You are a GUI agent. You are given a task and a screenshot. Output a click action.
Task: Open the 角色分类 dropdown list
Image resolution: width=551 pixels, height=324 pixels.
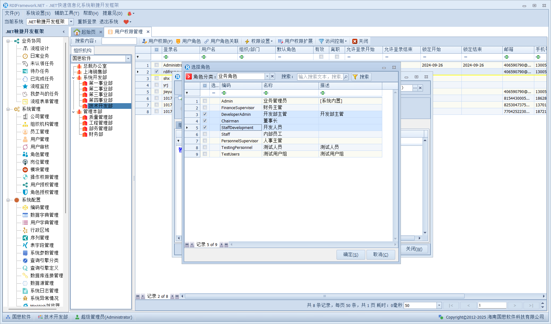[267, 76]
